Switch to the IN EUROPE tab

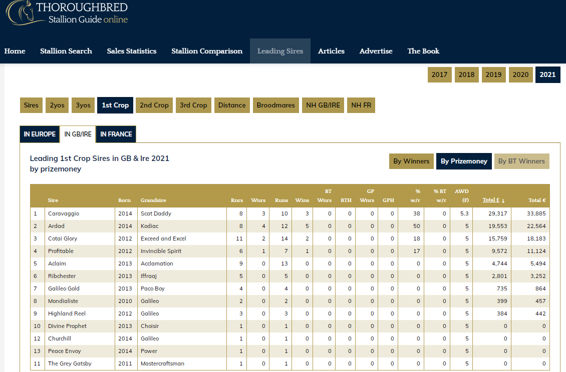click(40, 134)
